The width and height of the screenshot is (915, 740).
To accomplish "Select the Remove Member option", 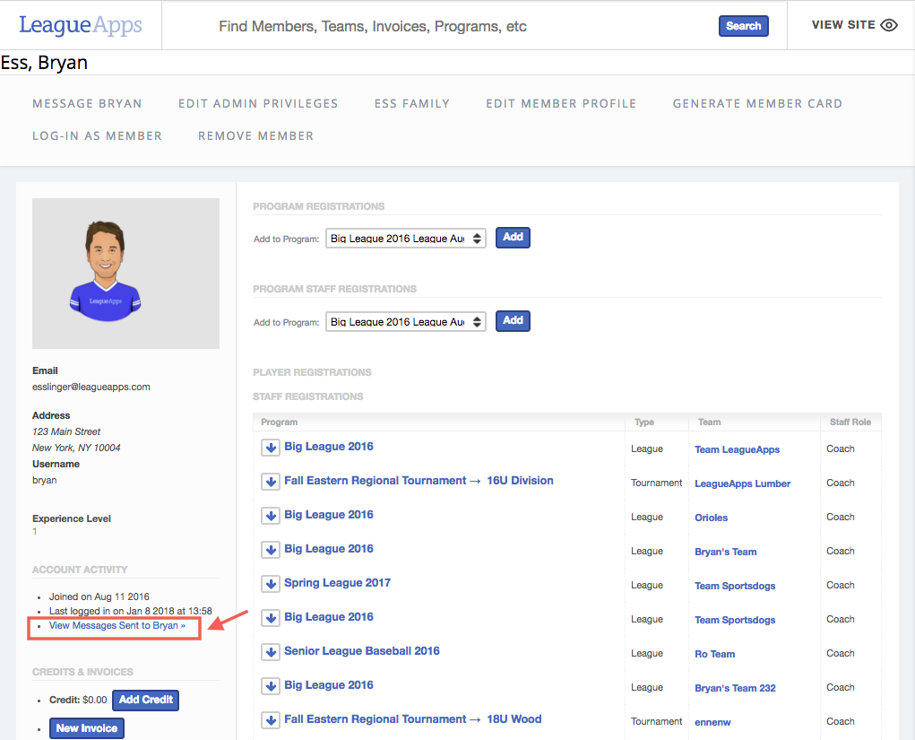I will pyautogui.click(x=256, y=136).
